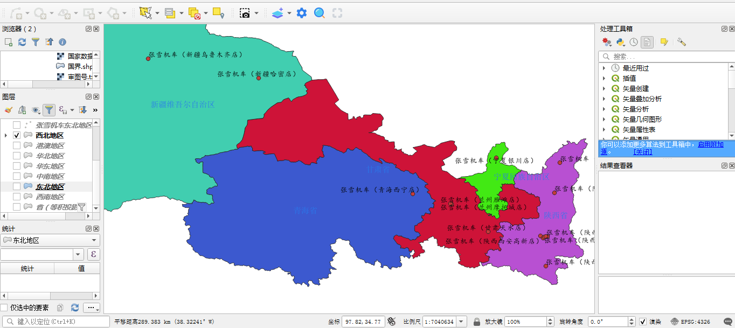Click the 坐标 coordinate field
Image resolution: width=735 pixels, height=328 pixels.
point(363,322)
